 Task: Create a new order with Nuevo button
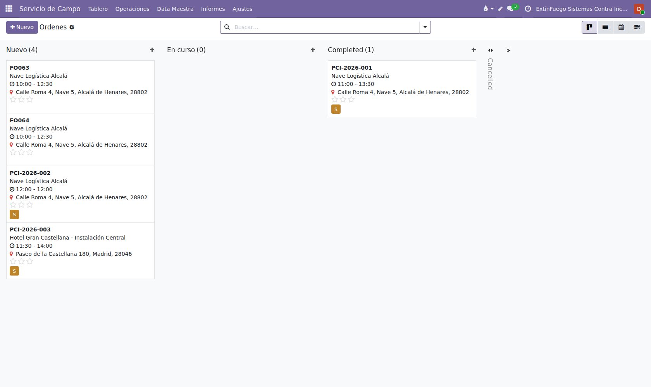[x=22, y=27]
